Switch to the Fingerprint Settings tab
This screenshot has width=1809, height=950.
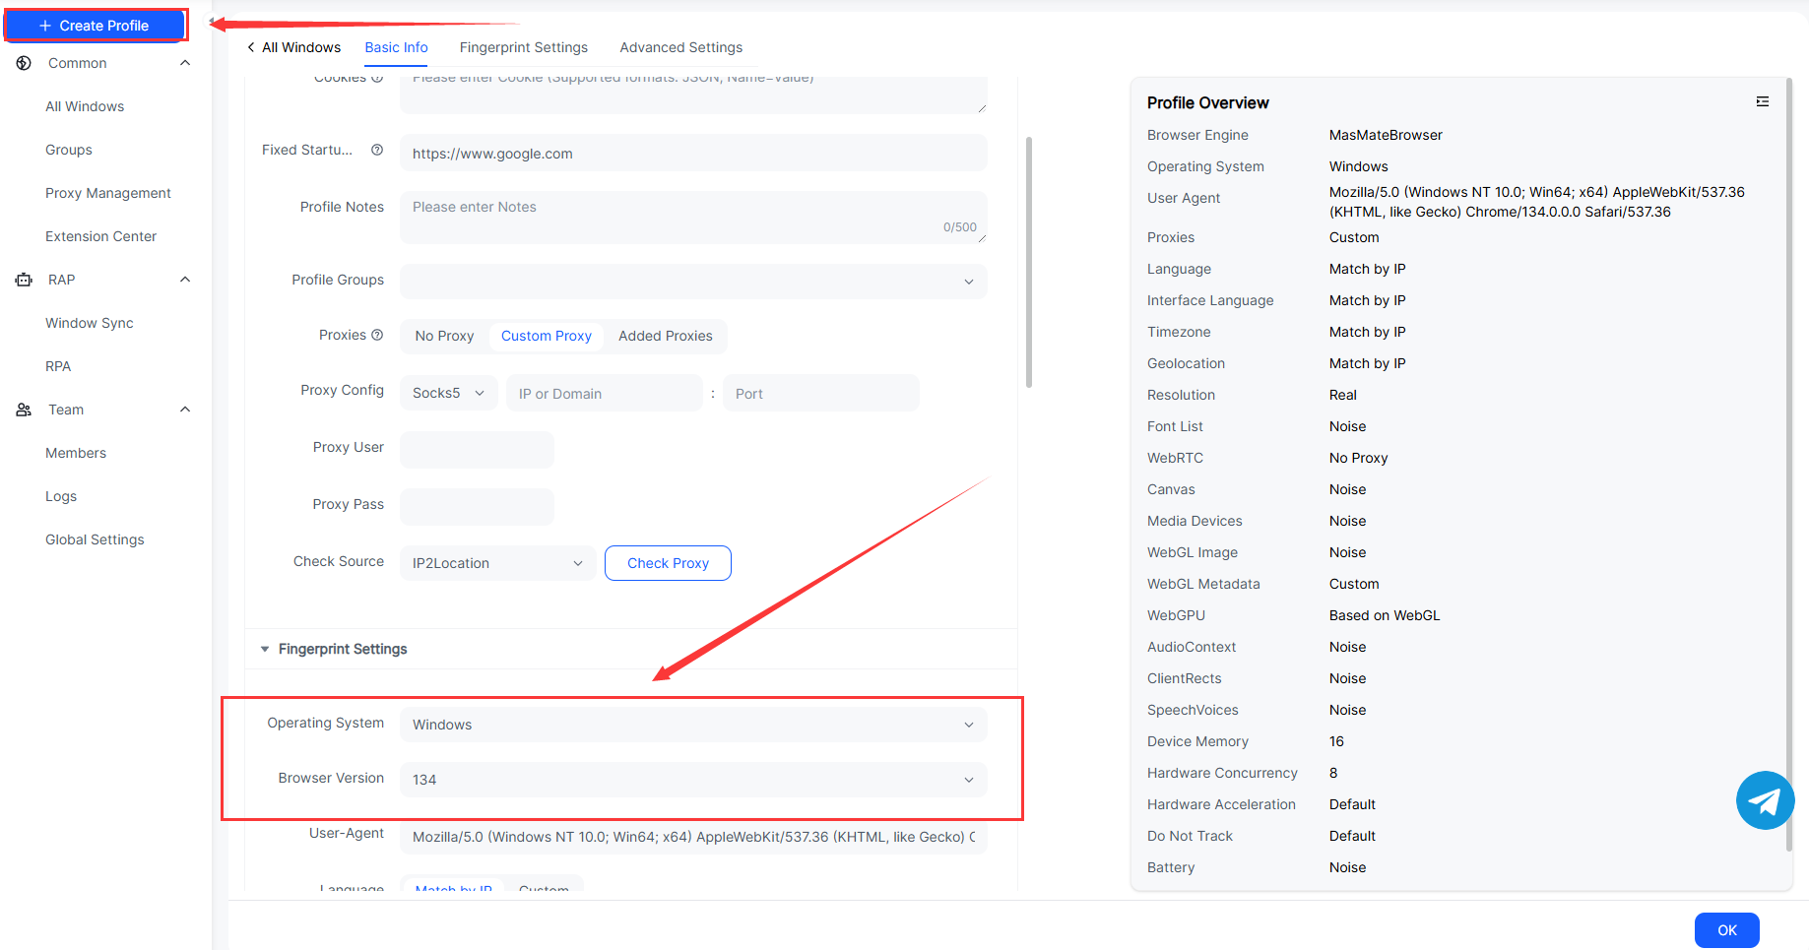523,47
